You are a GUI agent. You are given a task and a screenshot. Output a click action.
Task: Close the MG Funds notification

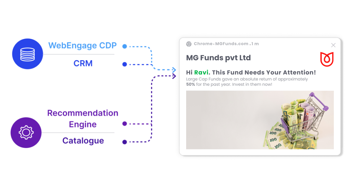coord(333,45)
